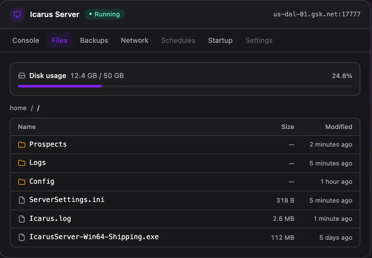The image size is (372, 258).
Task: Go to the Schedules tab
Action: tap(178, 41)
